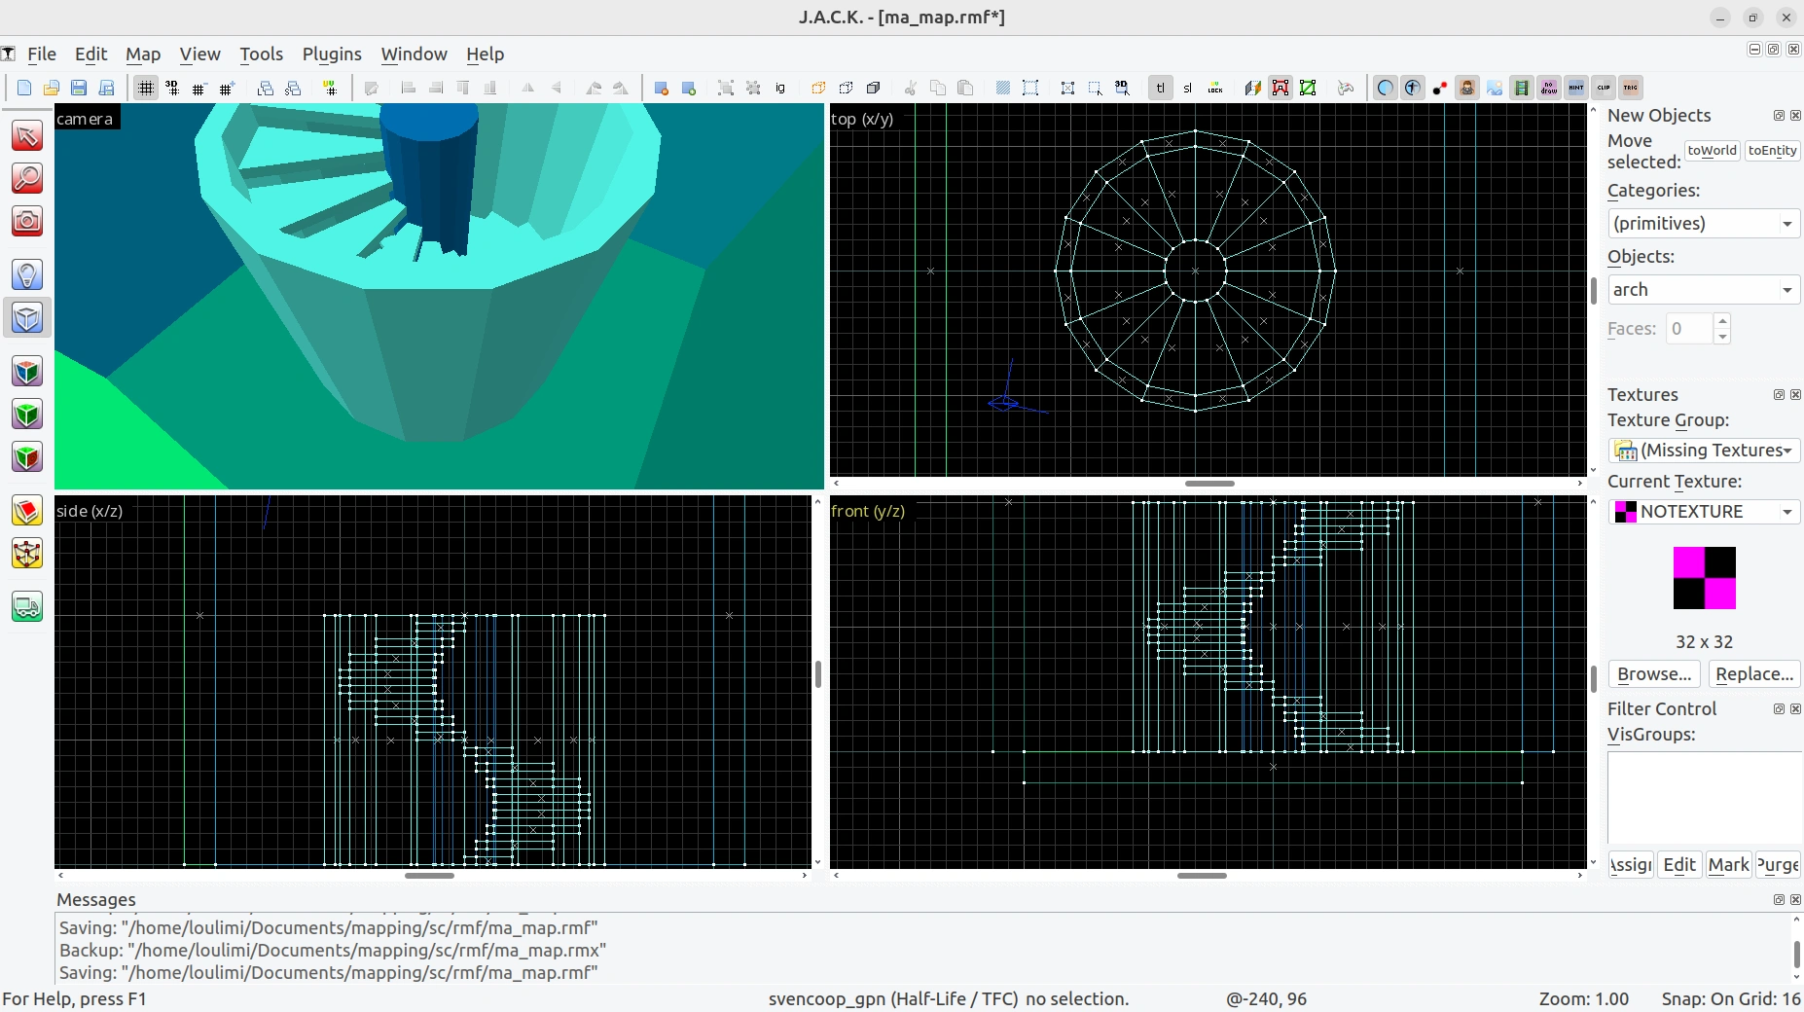This screenshot has width=1804, height=1012.
Task: Open the Categories (primitives) dropdown
Action: [1703, 223]
